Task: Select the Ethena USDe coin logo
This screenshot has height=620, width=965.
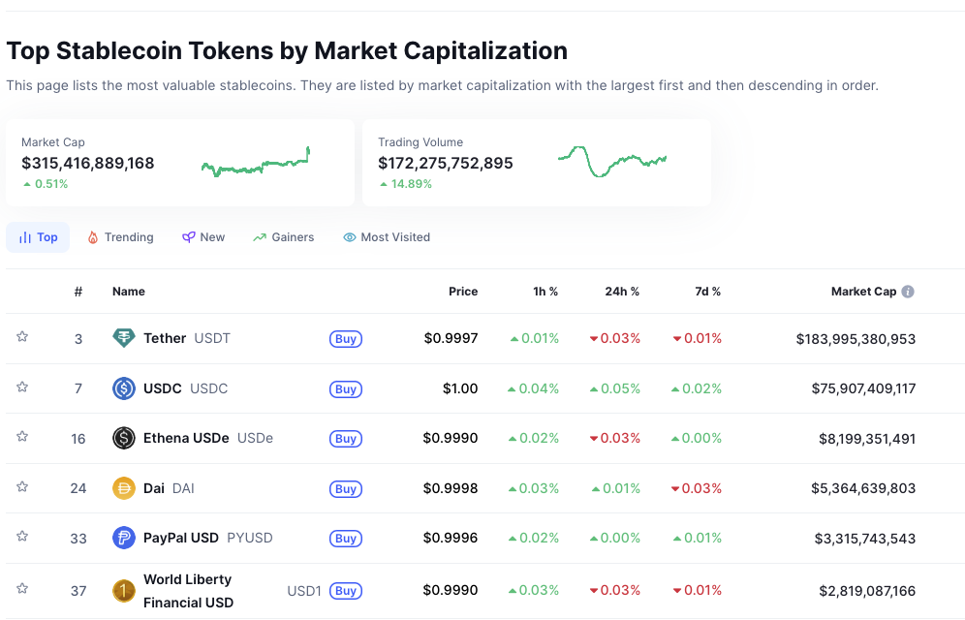Action: click(x=126, y=438)
